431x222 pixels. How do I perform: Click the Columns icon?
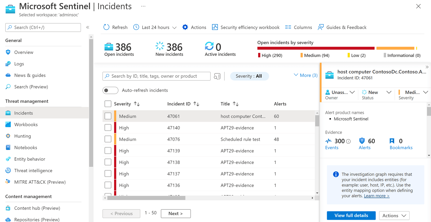point(288,27)
